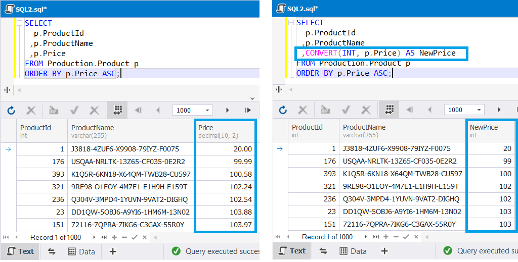Toggle auto-size columns grid icon, NewPrice window
This screenshot has width=518, height=262.
(389, 110)
